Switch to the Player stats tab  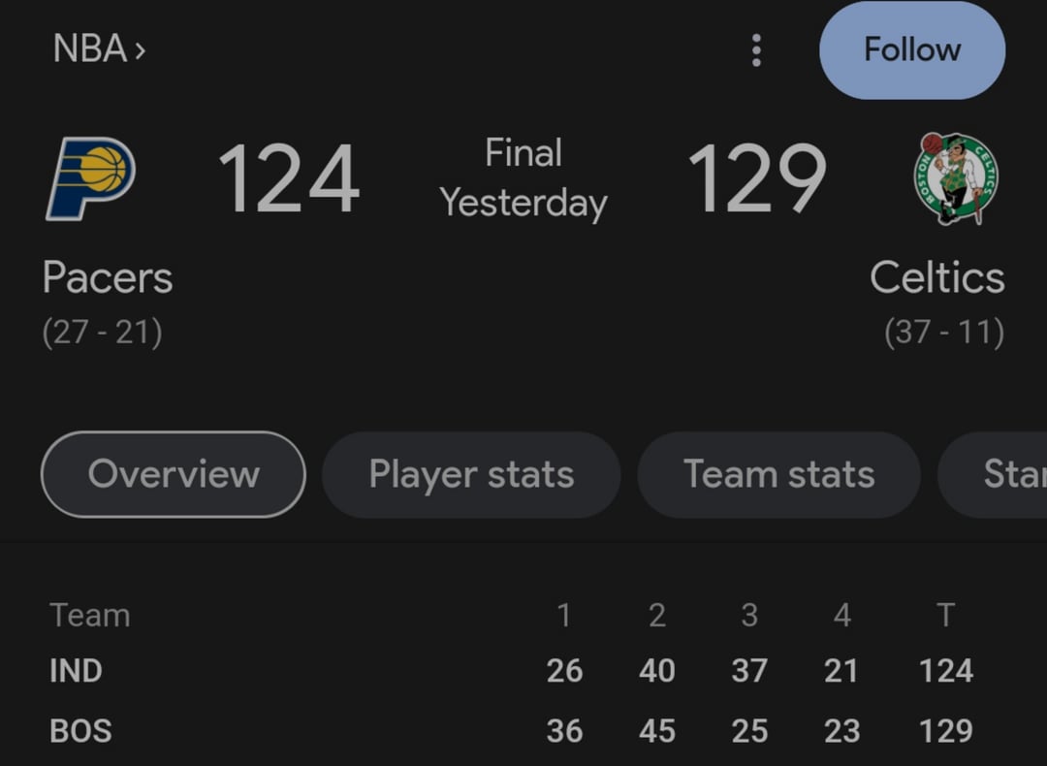coord(471,474)
